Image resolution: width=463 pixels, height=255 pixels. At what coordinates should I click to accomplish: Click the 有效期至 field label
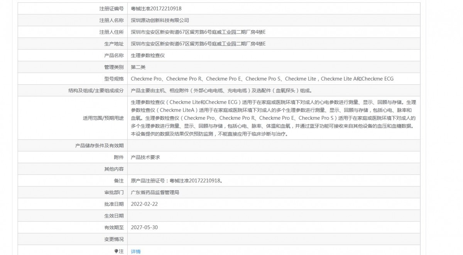(x=114, y=227)
